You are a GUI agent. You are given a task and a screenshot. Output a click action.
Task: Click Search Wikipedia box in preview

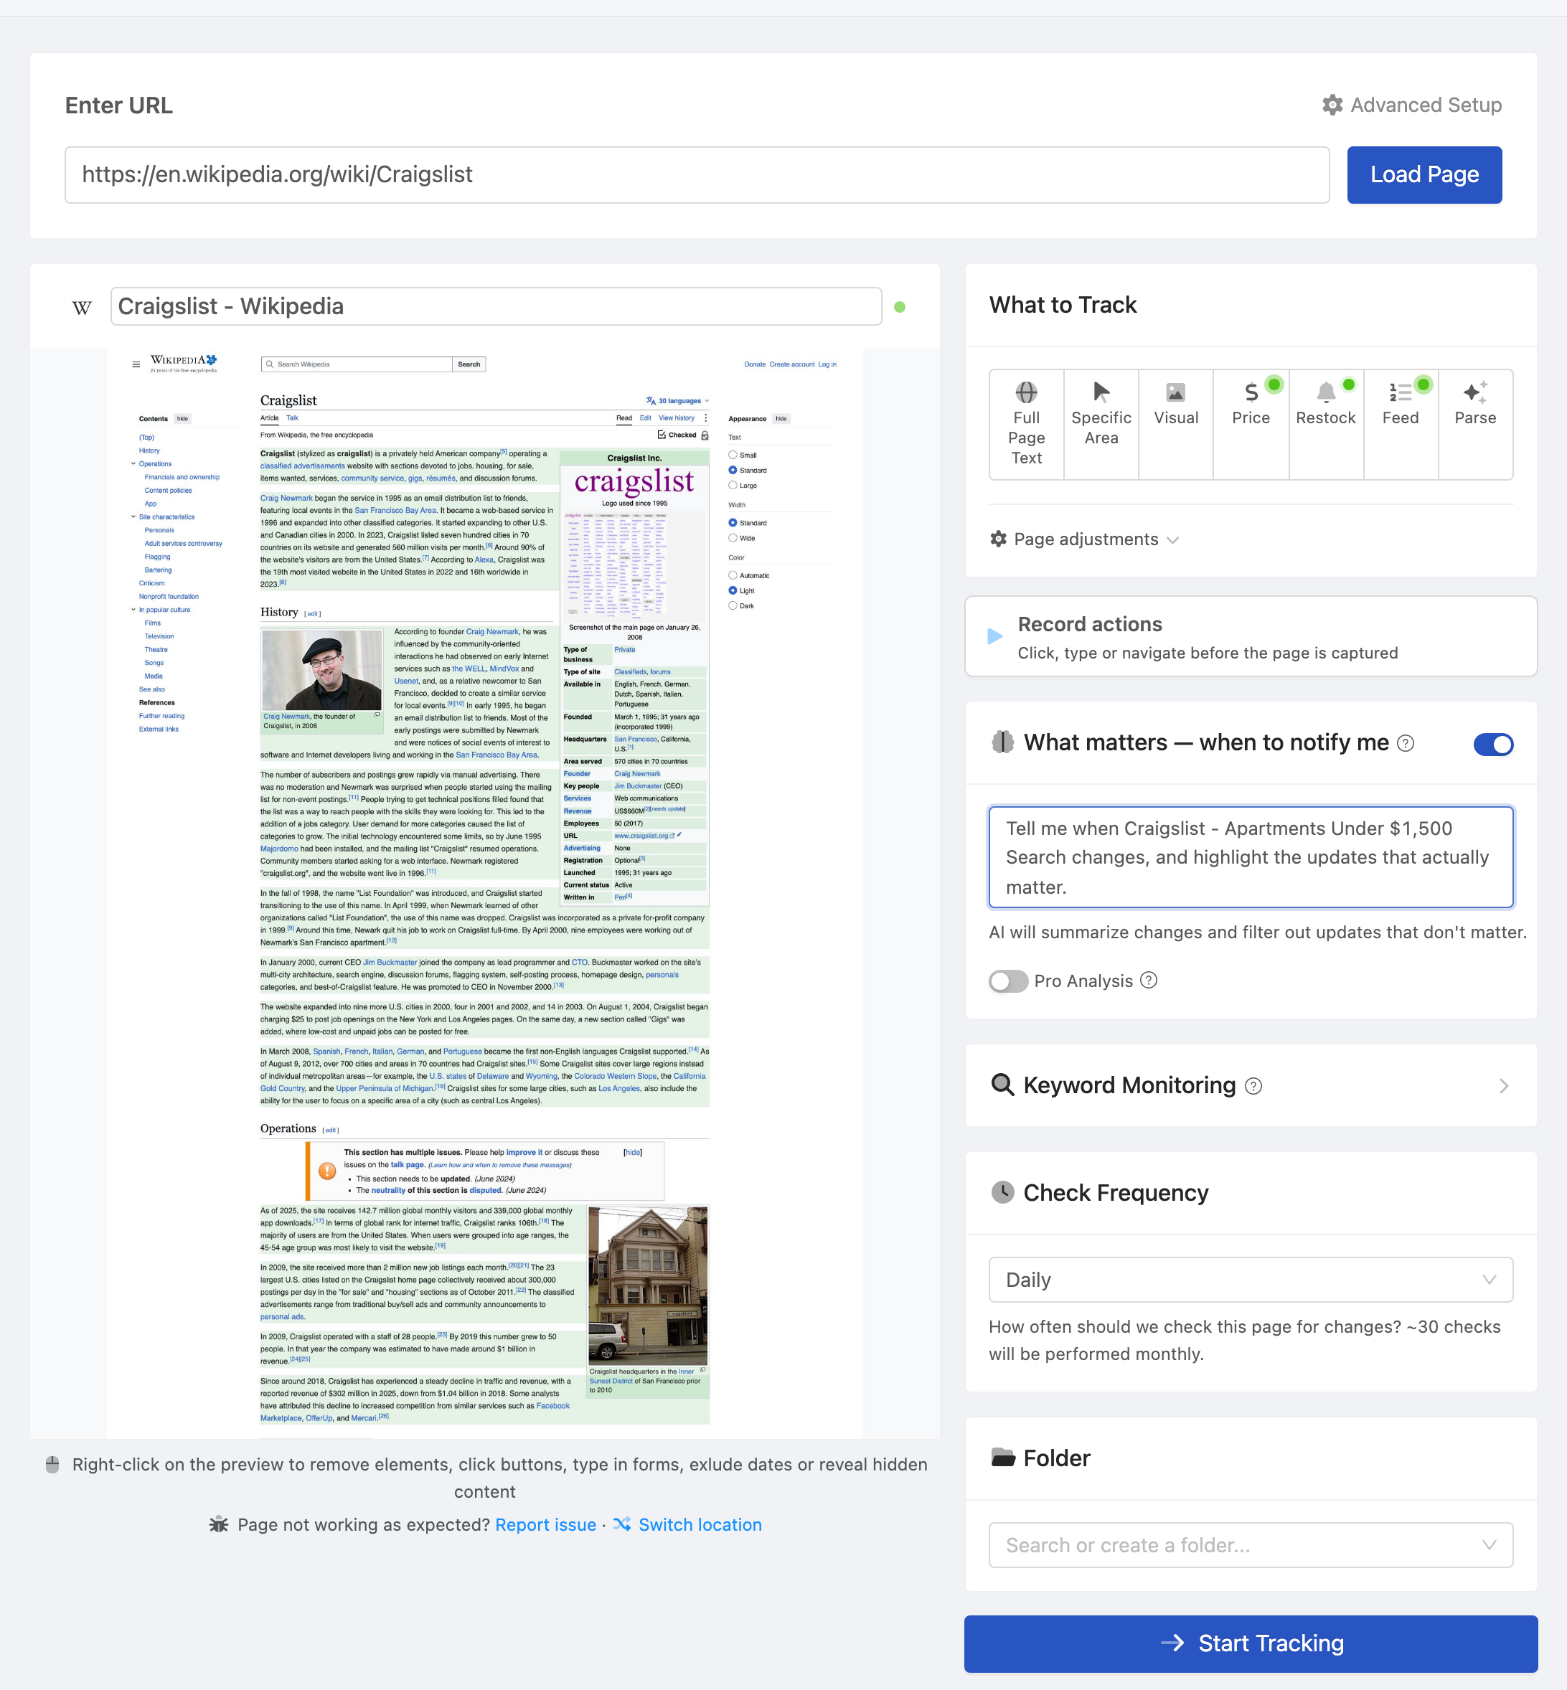point(356,364)
